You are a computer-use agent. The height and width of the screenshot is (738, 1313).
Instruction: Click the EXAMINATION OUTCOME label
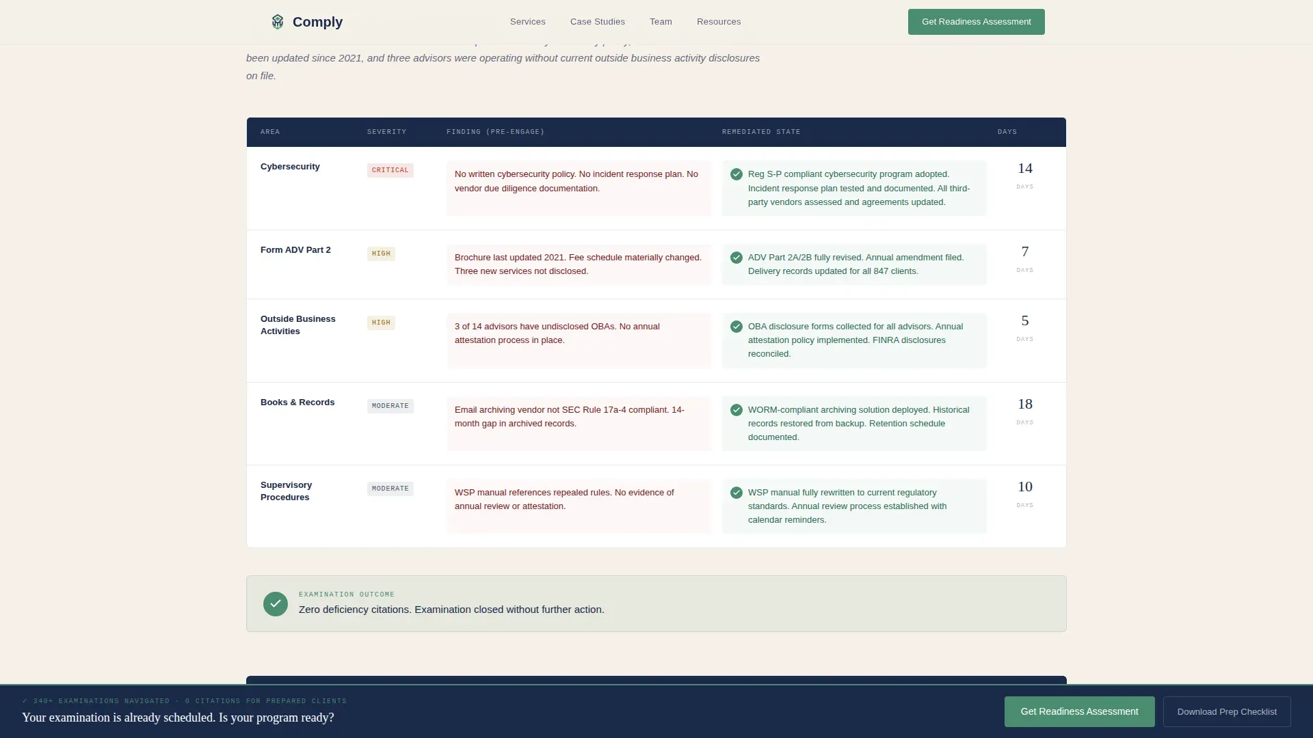(347, 594)
